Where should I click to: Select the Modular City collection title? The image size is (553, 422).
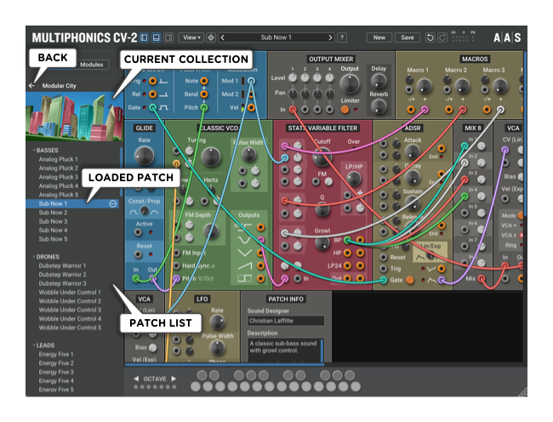59,86
